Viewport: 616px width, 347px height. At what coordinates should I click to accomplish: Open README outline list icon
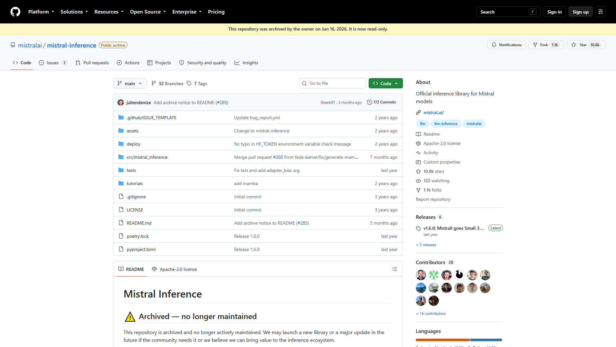395,269
